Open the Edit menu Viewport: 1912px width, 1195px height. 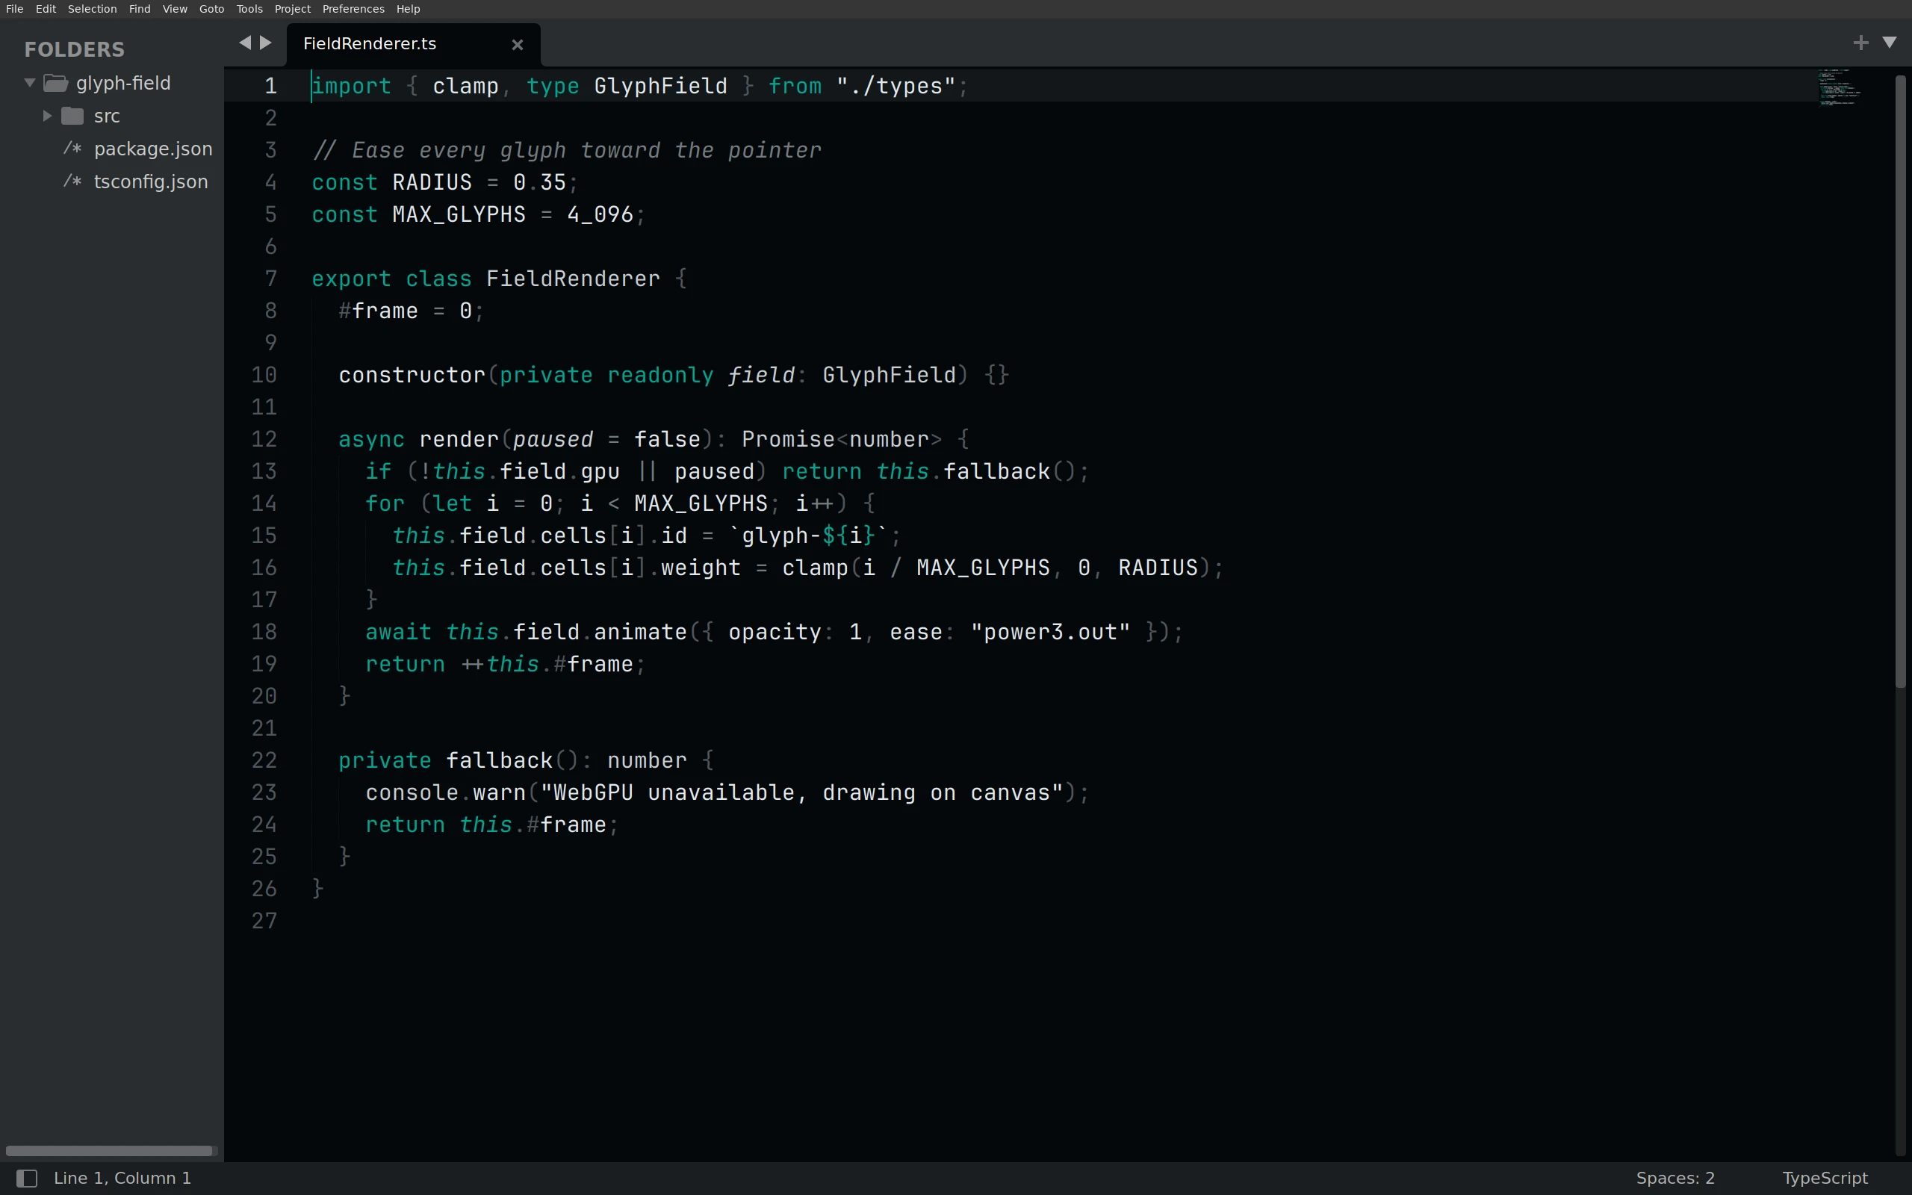click(x=46, y=9)
